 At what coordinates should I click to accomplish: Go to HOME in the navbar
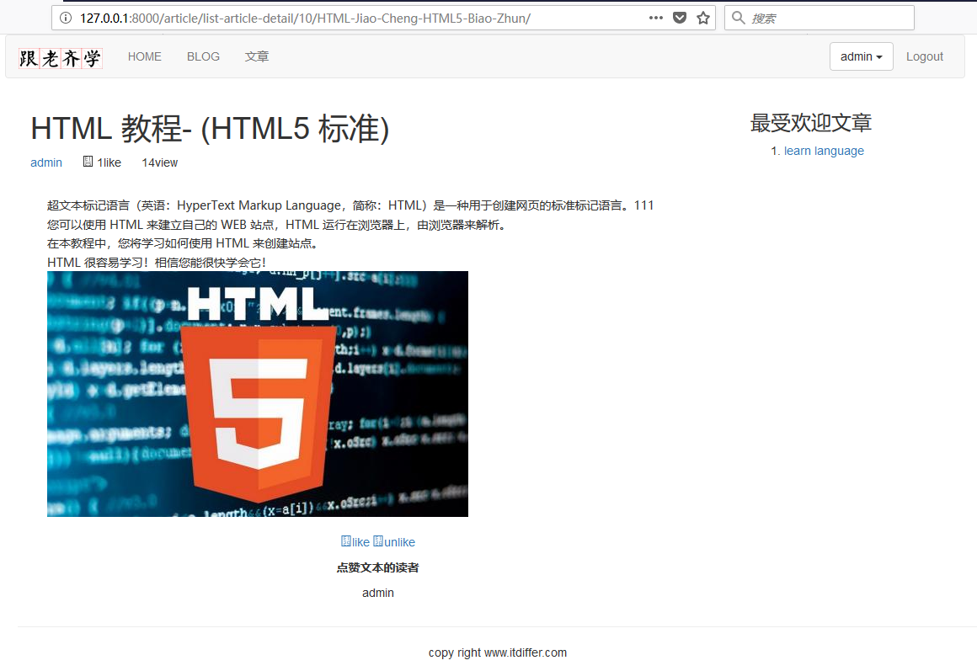[x=145, y=56]
